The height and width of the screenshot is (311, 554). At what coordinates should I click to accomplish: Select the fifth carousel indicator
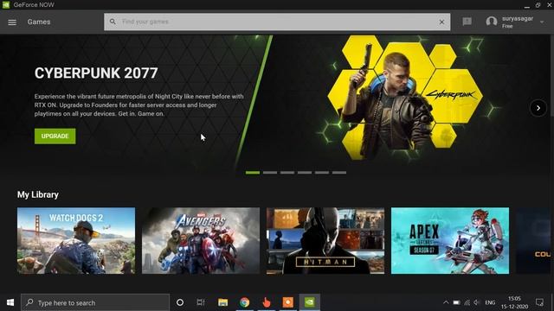point(322,173)
